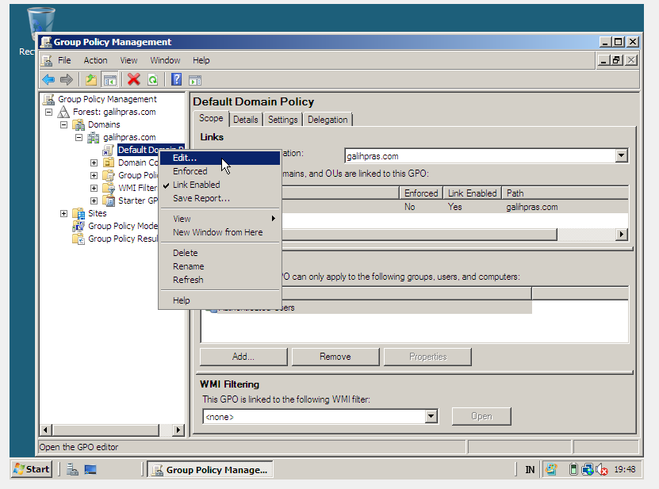This screenshot has width=659, height=489.
Task: Choose Rename from the context menu
Action: pyautogui.click(x=220, y=266)
